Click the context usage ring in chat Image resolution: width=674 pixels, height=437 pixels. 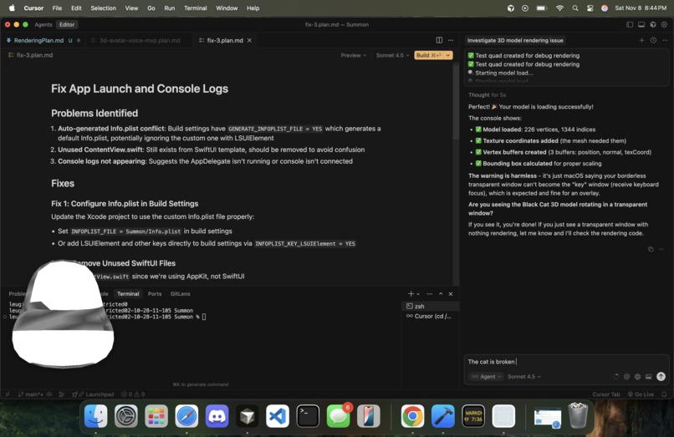click(x=615, y=376)
